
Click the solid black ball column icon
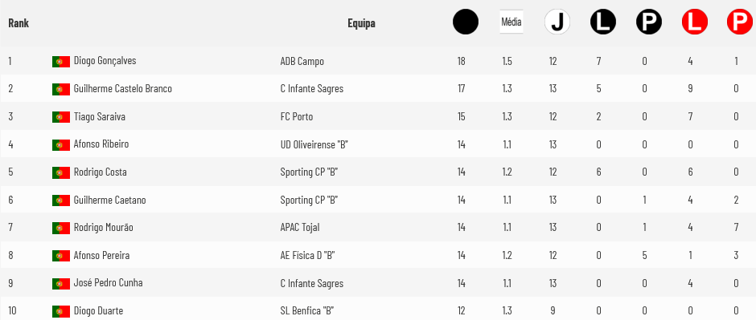pos(466,22)
